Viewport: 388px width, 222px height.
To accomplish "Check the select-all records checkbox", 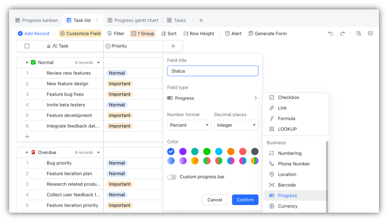I will point(27,46).
